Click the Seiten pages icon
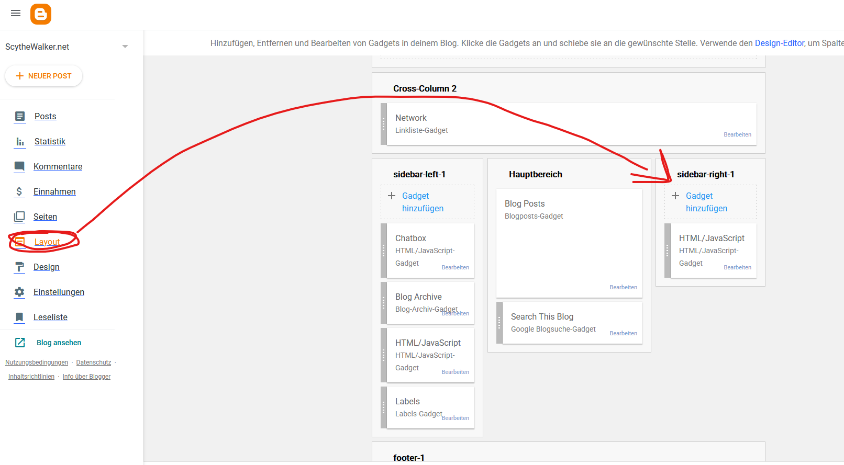 click(x=20, y=217)
